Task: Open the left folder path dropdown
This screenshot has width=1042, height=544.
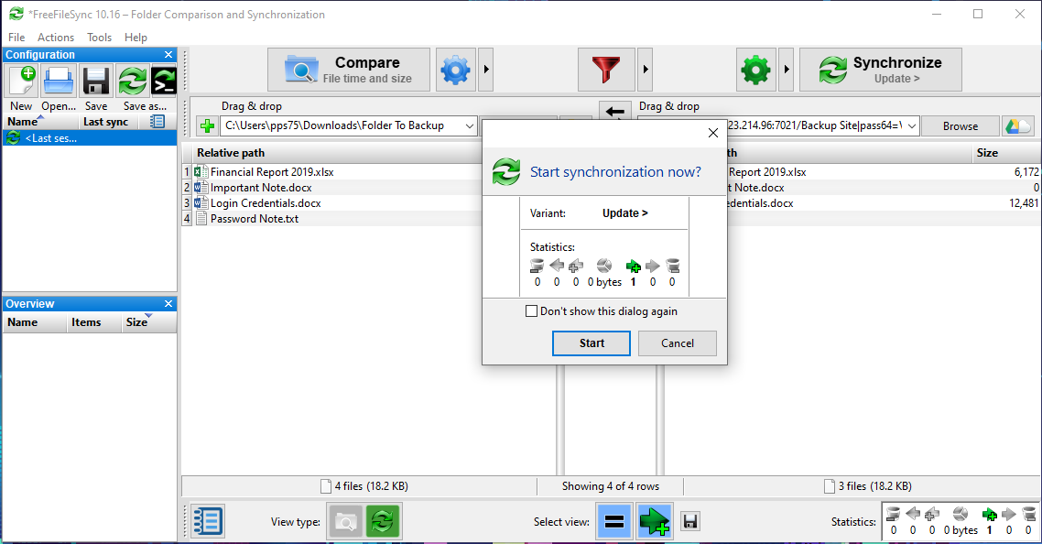Action: [470, 125]
